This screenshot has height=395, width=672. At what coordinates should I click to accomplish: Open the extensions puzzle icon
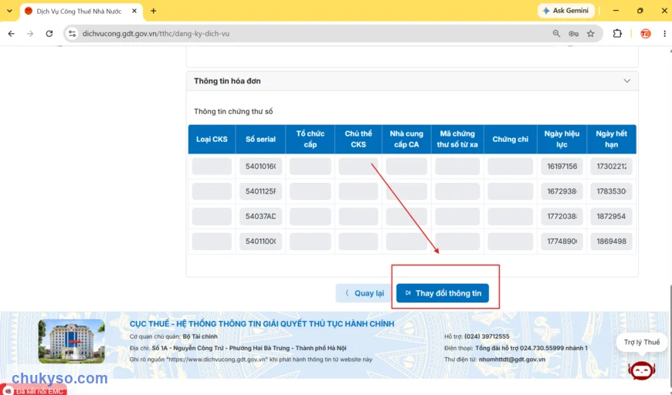617,33
